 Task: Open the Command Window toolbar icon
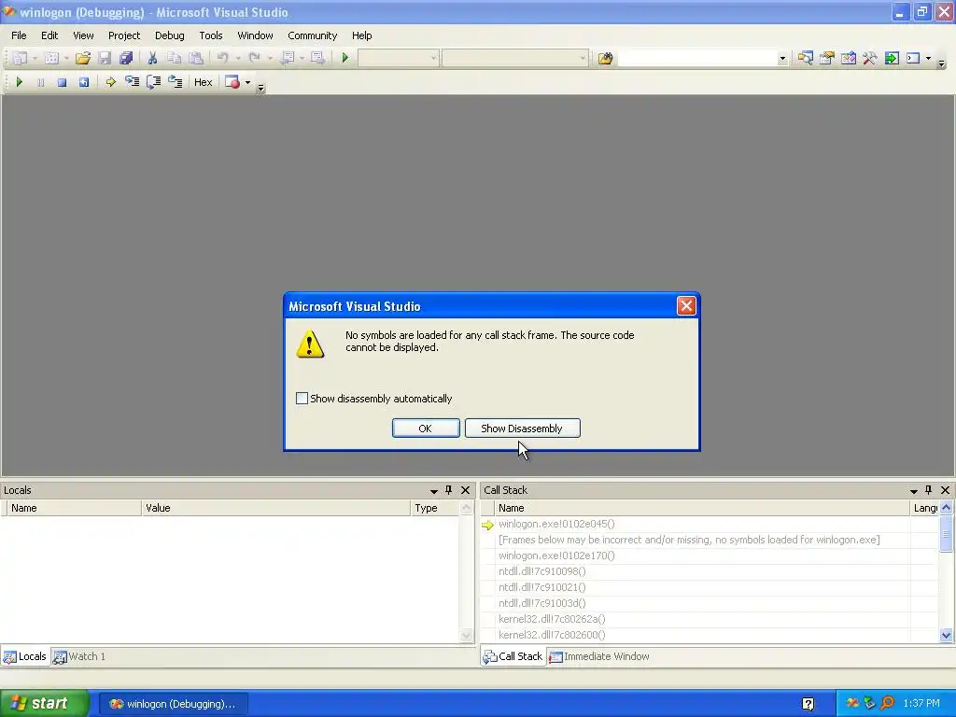tap(913, 58)
